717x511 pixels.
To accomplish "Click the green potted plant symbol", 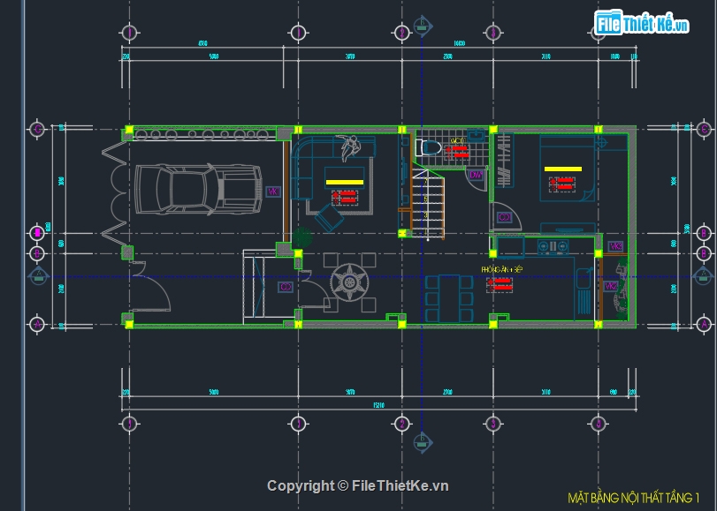I will point(303,237).
